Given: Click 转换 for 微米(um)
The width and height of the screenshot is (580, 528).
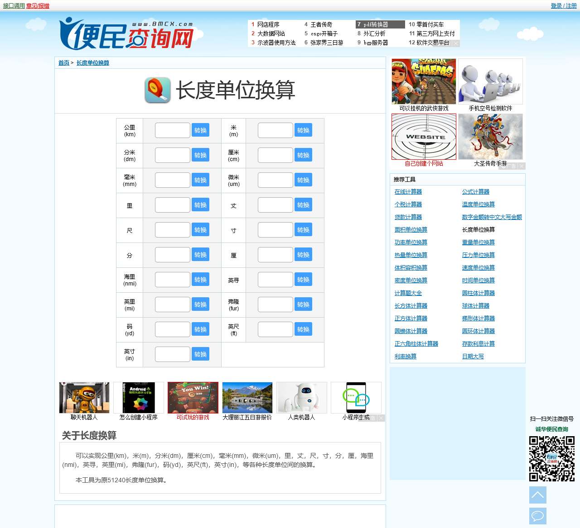Looking at the screenshot, I should coord(303,180).
